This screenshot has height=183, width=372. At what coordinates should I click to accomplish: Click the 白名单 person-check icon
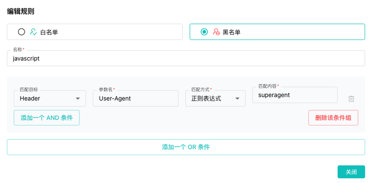33,32
